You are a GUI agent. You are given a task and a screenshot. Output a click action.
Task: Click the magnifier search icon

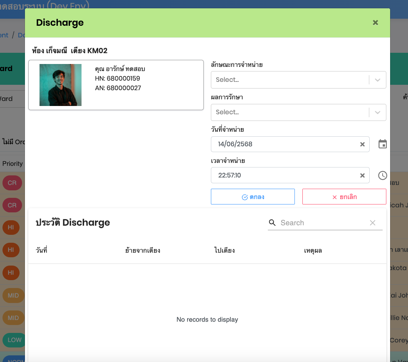point(272,223)
